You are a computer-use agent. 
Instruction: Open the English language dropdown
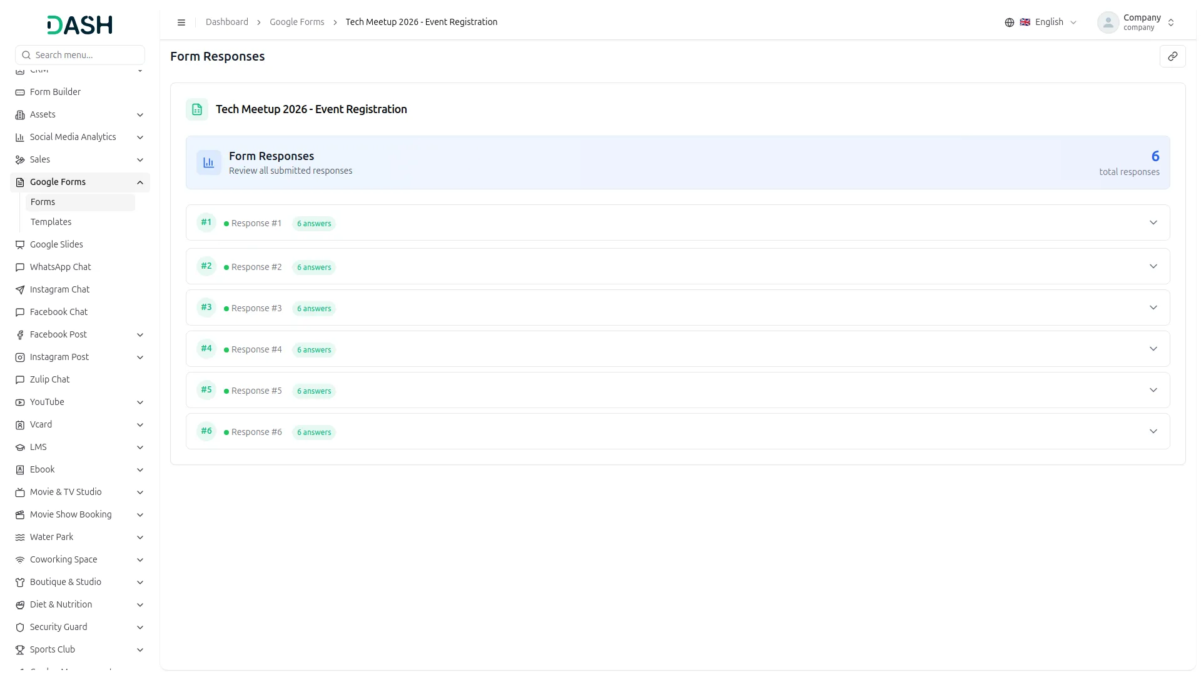click(x=1050, y=22)
